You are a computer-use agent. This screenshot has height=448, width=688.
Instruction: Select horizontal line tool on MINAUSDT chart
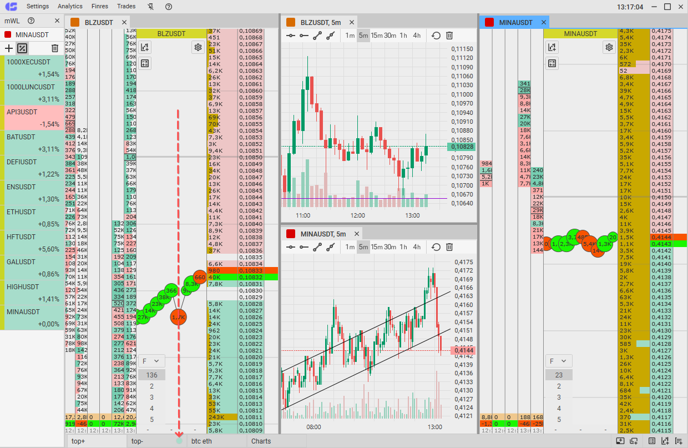(291, 247)
